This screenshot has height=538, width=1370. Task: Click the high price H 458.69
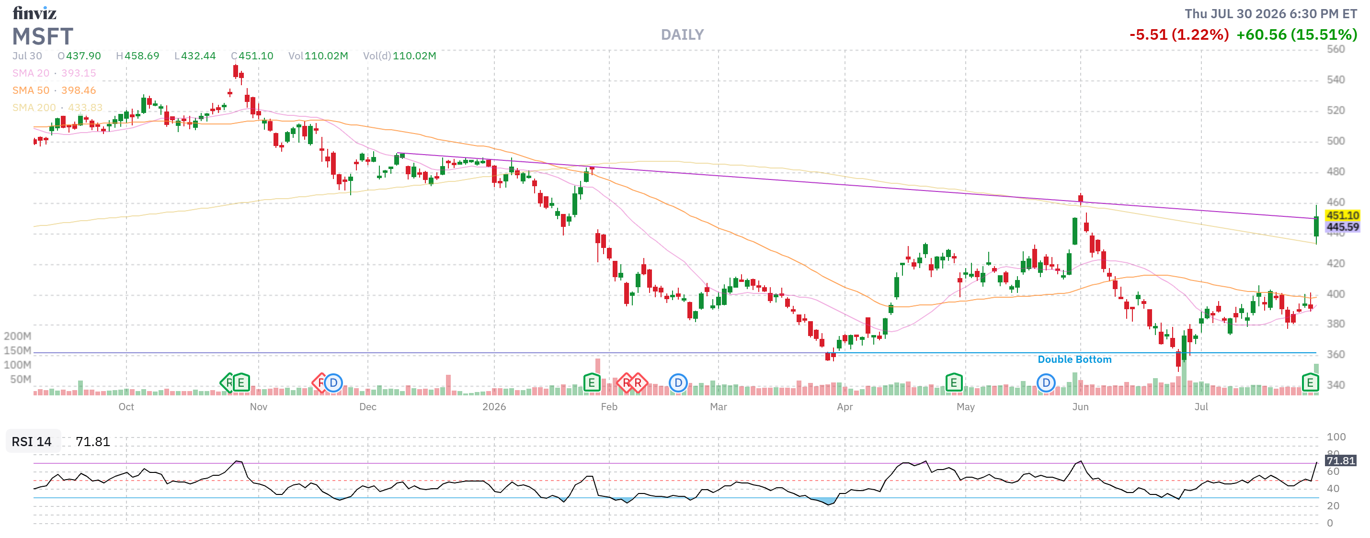[x=138, y=56]
